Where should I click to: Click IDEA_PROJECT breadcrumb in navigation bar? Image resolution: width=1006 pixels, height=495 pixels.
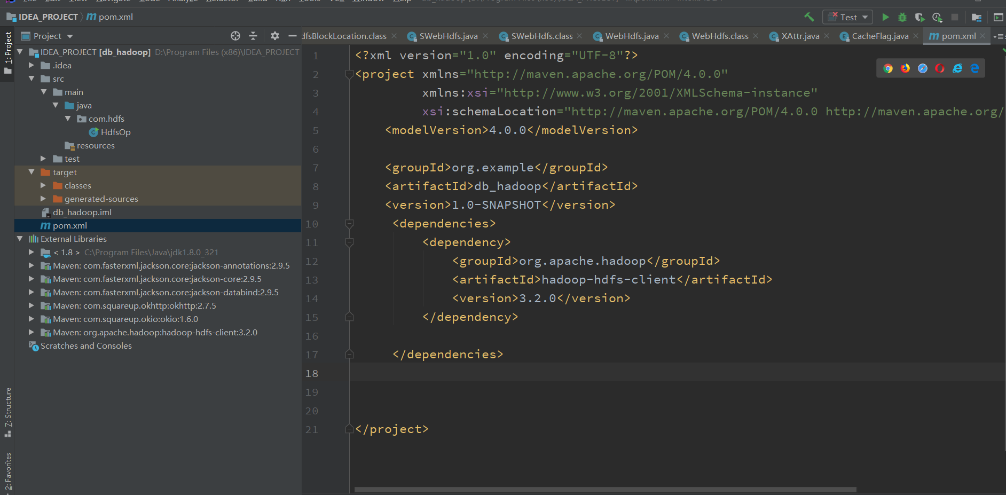(x=42, y=17)
